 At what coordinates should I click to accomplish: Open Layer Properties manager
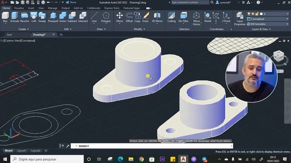tap(240, 19)
